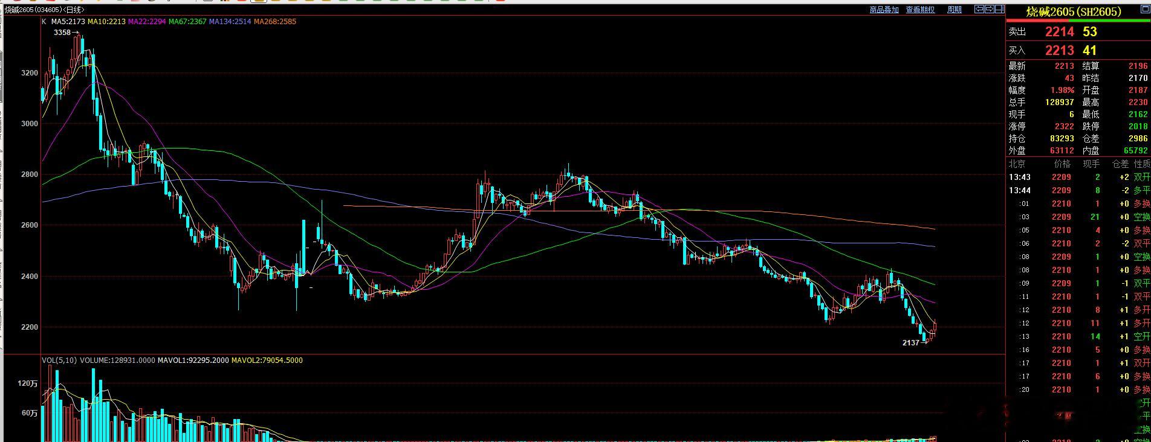Click the right arrow navigation icon
The width and height of the screenshot is (1151, 442).
click(x=990, y=9)
